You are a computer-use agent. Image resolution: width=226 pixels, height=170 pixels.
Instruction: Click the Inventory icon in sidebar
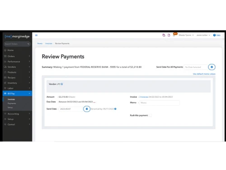5,83
